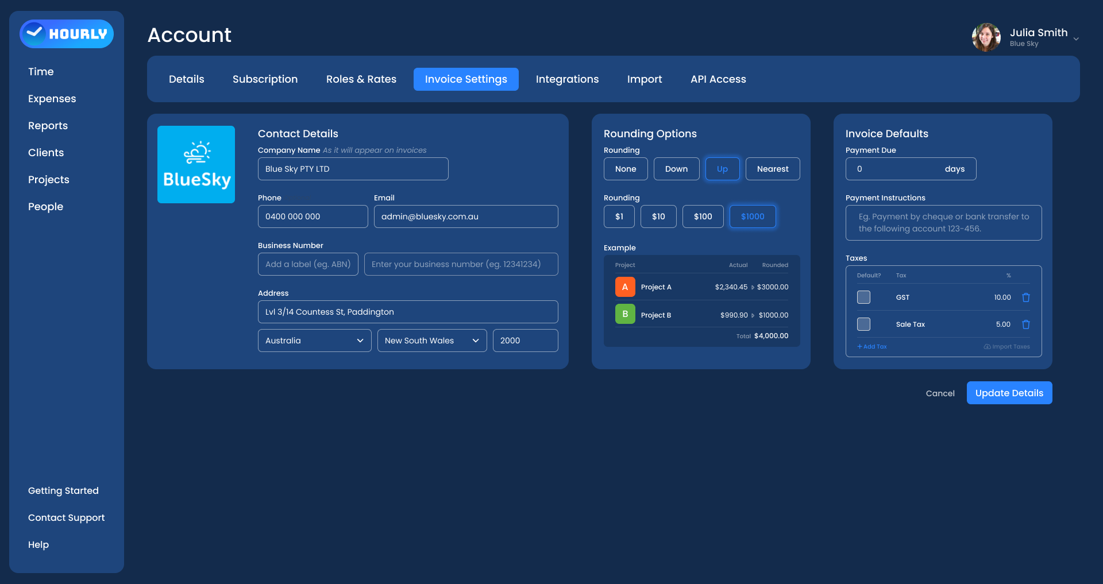Click the BlueSky company logo image
This screenshot has height=584, width=1103.
pos(196,164)
